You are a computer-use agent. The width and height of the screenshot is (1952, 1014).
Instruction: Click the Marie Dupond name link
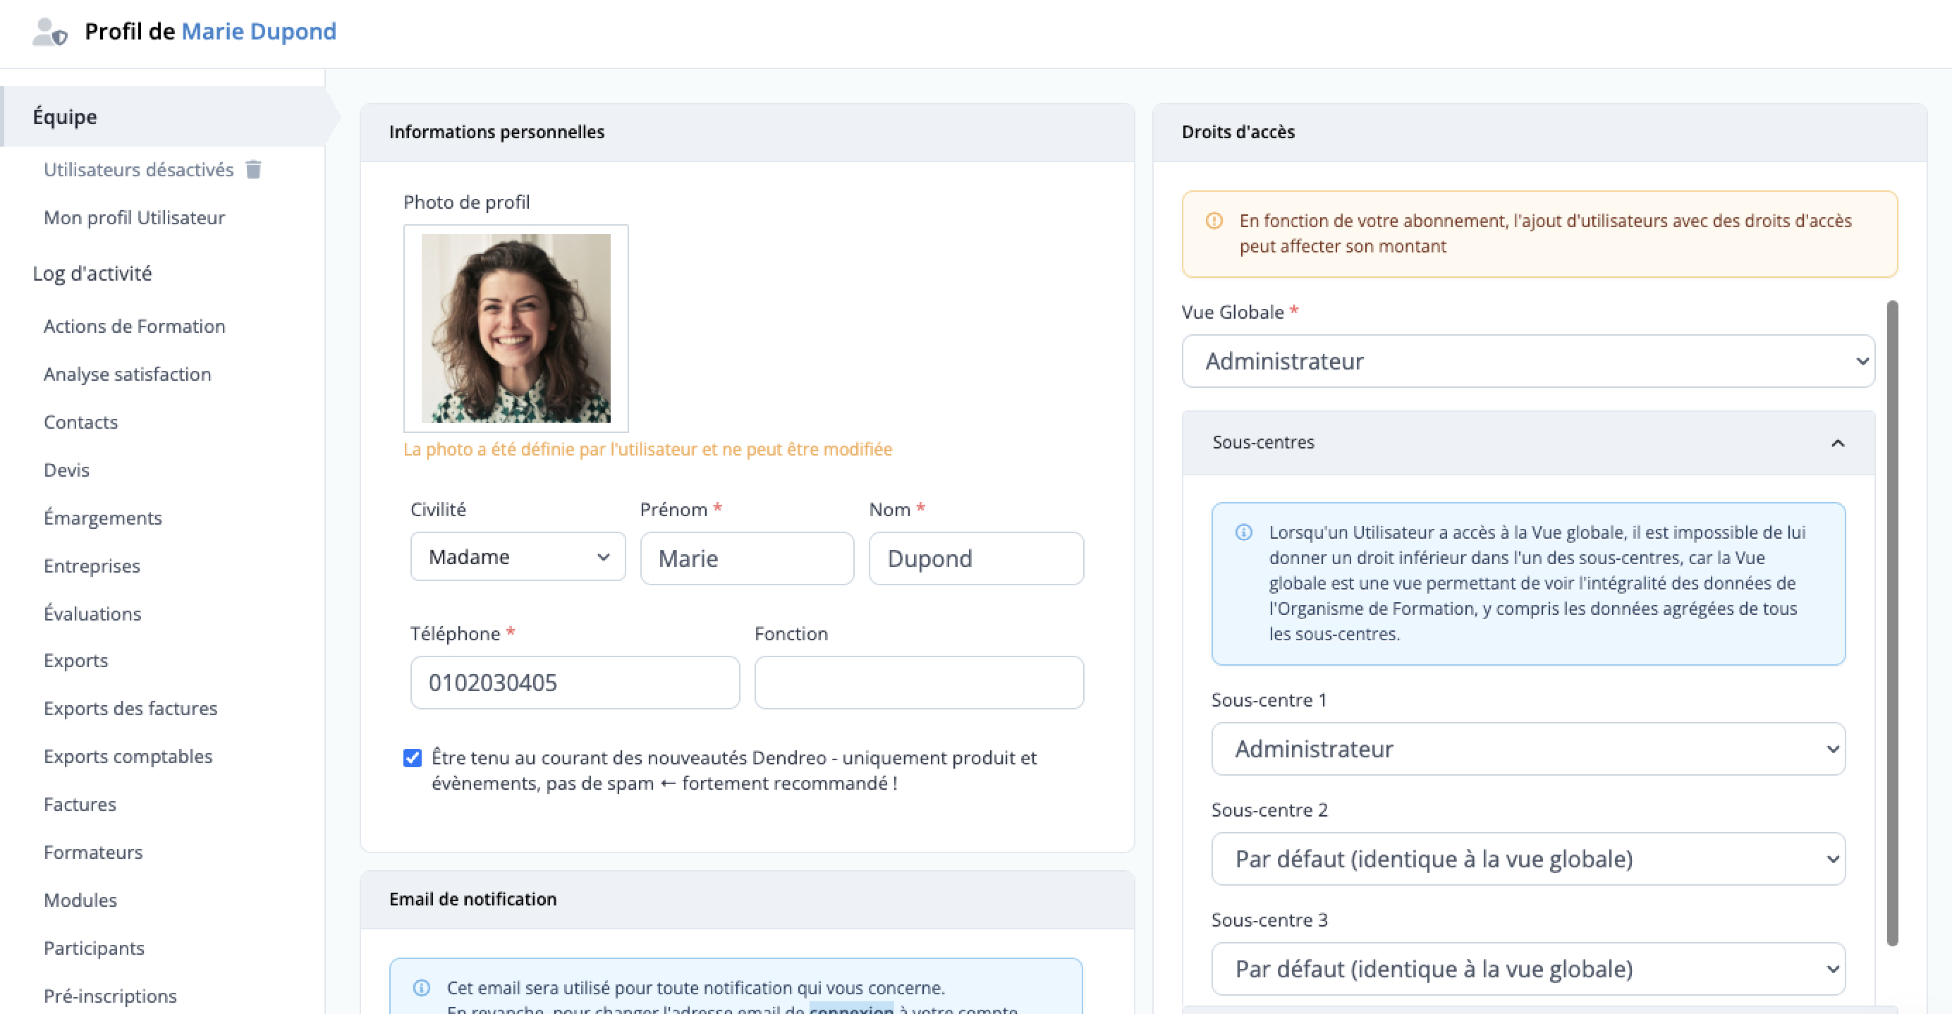tap(258, 32)
